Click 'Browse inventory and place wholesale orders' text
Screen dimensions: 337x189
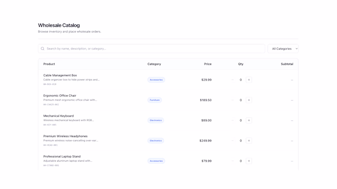coord(69,32)
